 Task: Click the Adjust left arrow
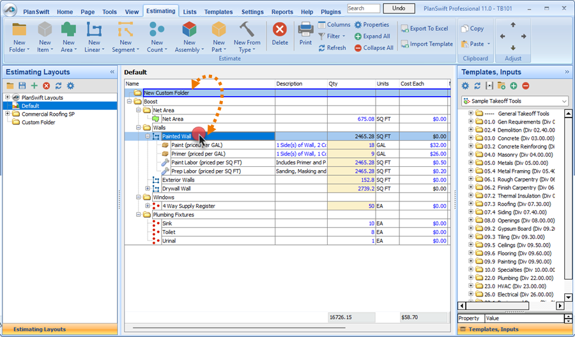tap(502, 36)
